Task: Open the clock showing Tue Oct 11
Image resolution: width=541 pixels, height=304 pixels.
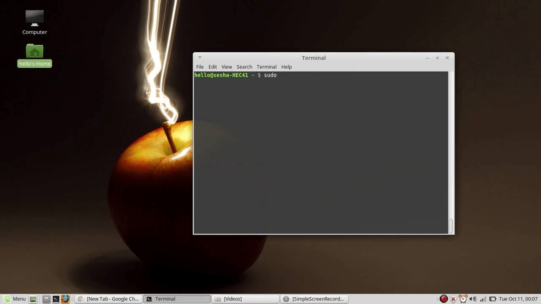Action: [518, 299]
